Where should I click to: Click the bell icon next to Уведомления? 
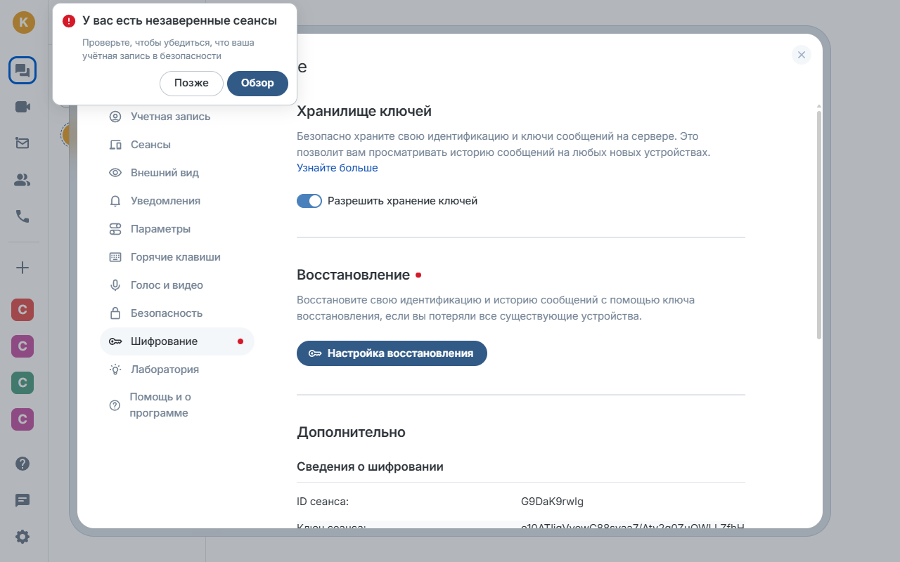pos(115,201)
